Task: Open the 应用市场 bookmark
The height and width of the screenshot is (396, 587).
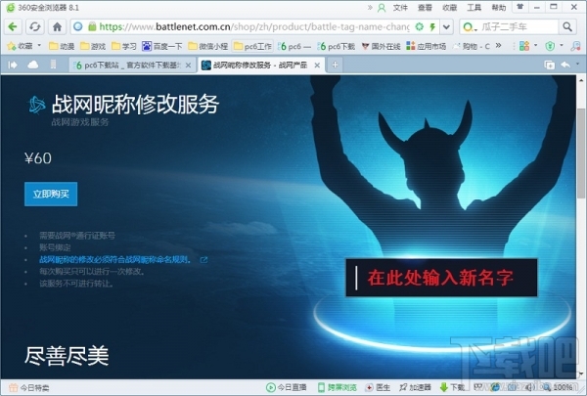Action: coord(426,46)
